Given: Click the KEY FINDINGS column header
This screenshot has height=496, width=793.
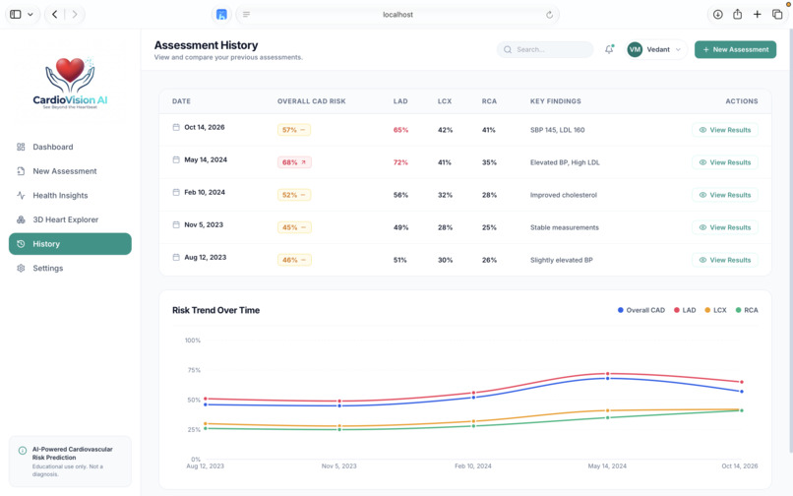Looking at the screenshot, I should [x=555, y=101].
